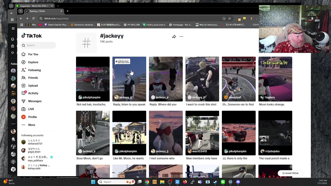Open File Explorer from the taskbar

162,182
